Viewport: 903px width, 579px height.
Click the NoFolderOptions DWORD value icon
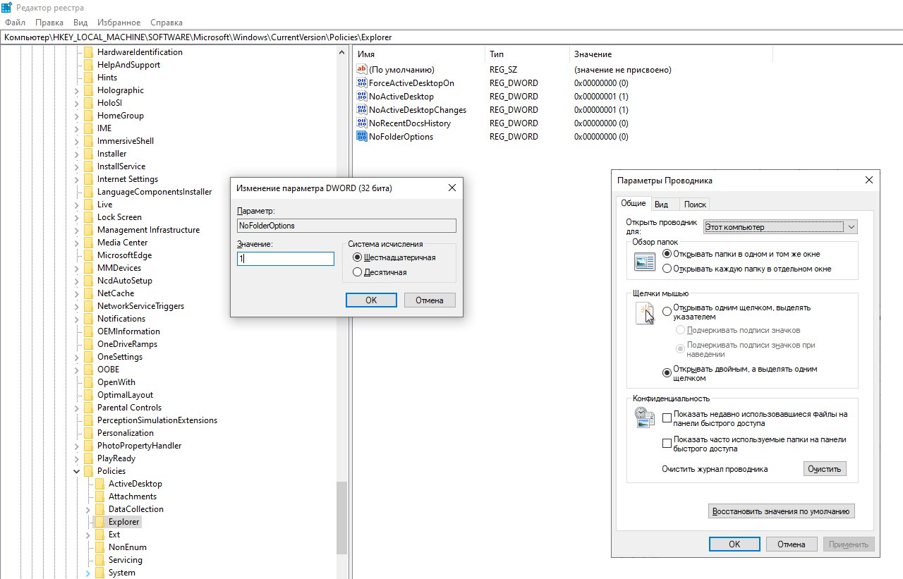363,137
